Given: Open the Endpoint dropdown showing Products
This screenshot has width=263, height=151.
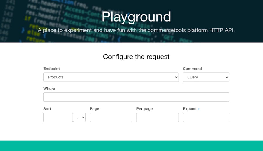Looking at the screenshot, I should pos(111,77).
